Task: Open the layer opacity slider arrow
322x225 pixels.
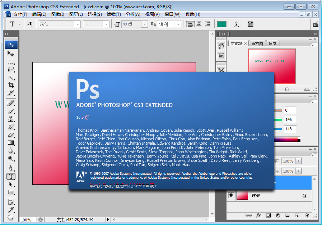Action: pos(298,161)
